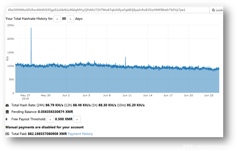Decrease the hashrate history days

[57, 19]
